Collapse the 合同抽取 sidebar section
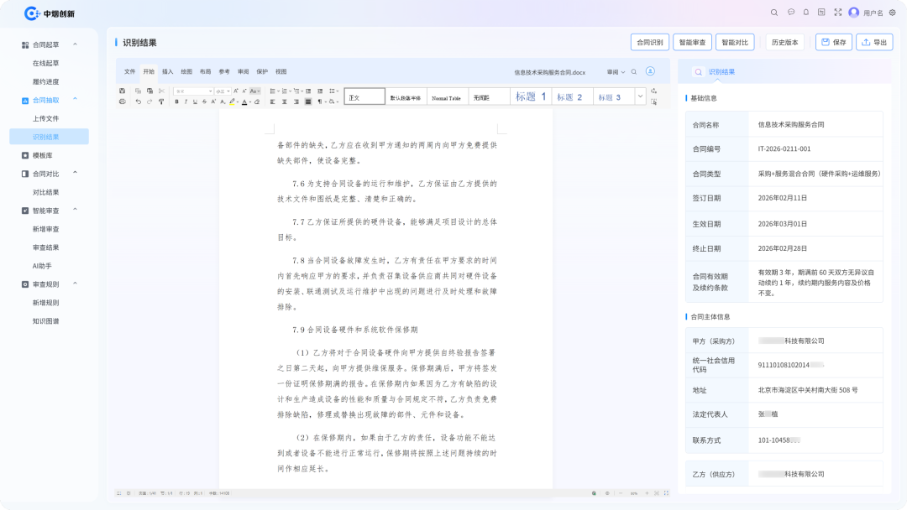 [x=76, y=99]
